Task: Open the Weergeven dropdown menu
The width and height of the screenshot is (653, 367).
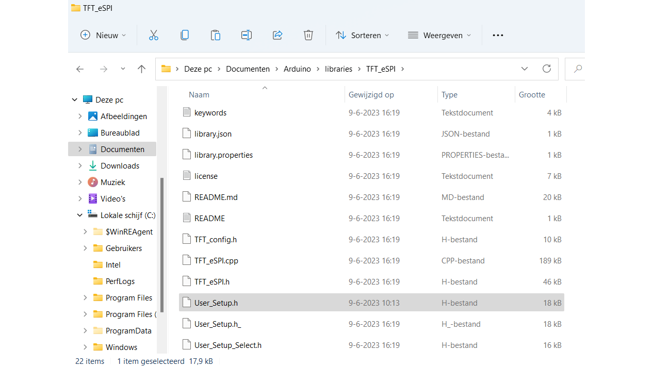Action: pos(439,35)
